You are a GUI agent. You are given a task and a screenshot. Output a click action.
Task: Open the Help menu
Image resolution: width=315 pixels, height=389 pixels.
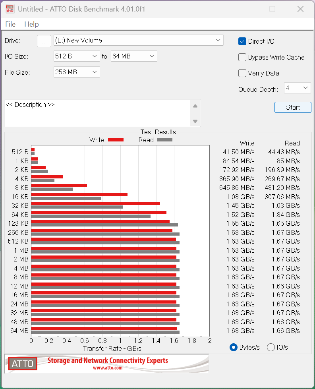pyautogui.click(x=31, y=24)
